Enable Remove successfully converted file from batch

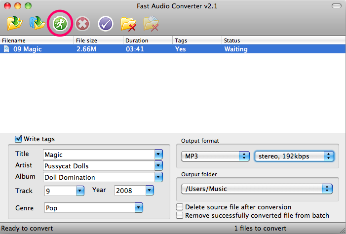[x=180, y=215]
